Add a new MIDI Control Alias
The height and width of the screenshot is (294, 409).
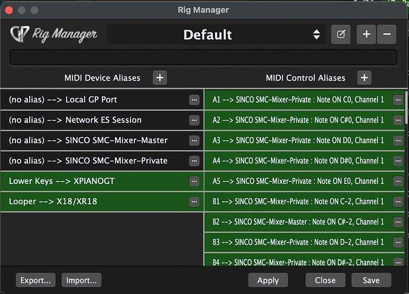[x=364, y=77]
